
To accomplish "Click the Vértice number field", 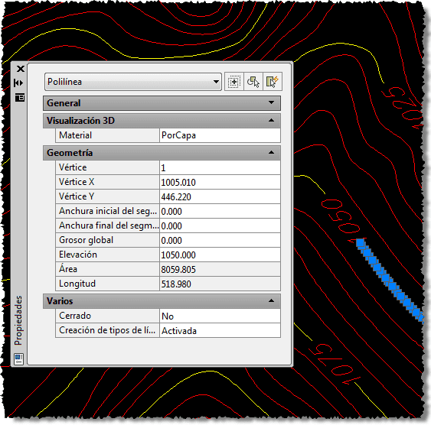I will click(220, 167).
